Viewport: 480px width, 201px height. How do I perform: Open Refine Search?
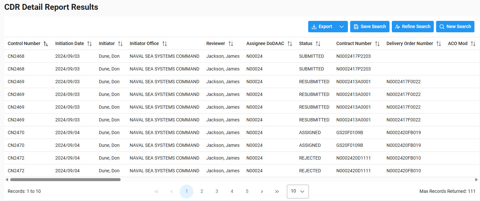[x=412, y=27]
